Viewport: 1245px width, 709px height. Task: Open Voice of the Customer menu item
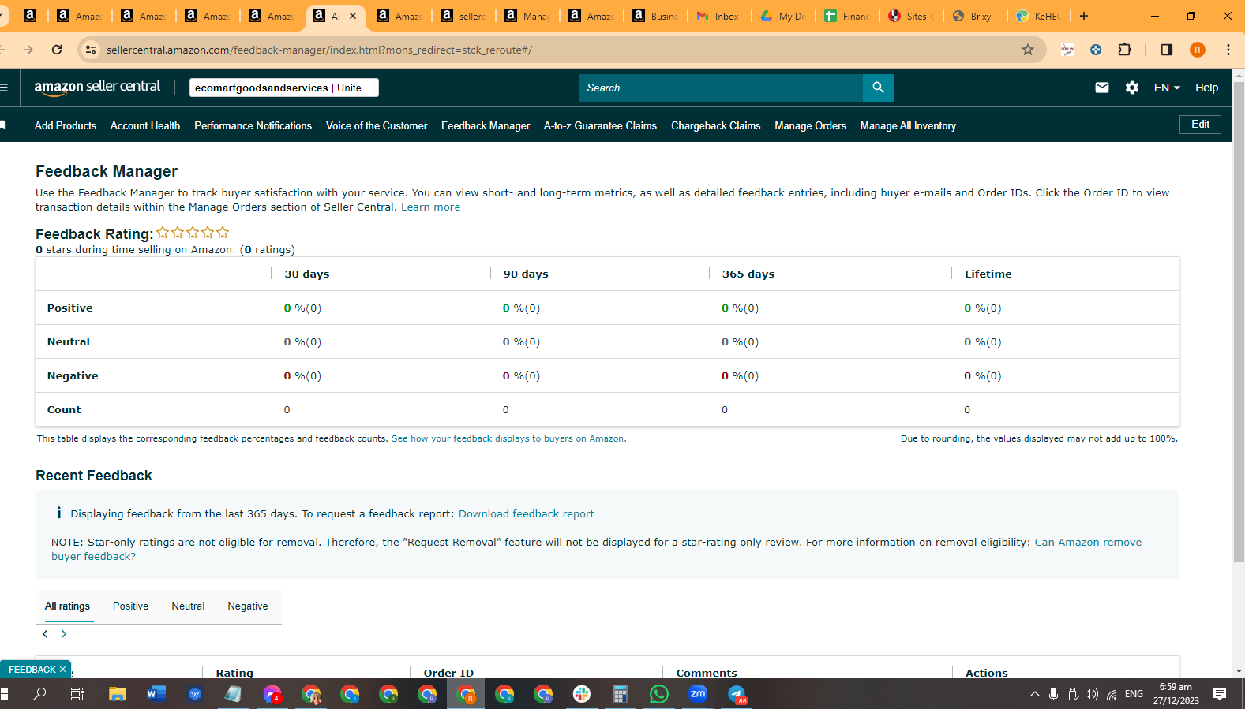click(x=377, y=125)
